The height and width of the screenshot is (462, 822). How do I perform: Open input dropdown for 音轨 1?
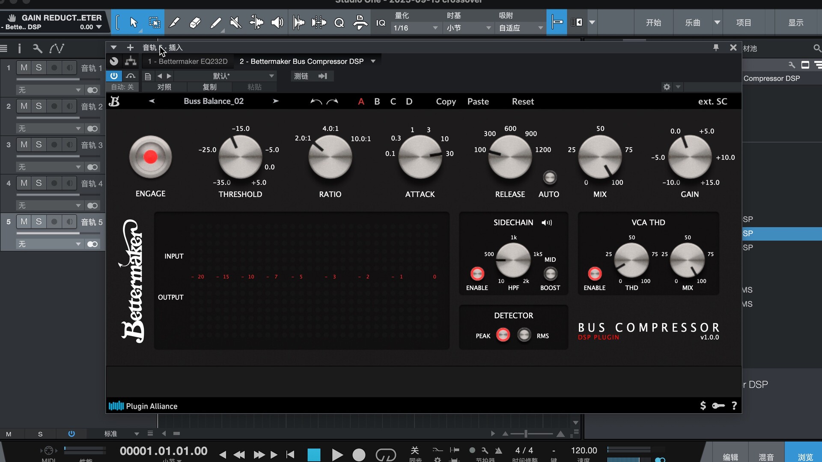(x=49, y=90)
